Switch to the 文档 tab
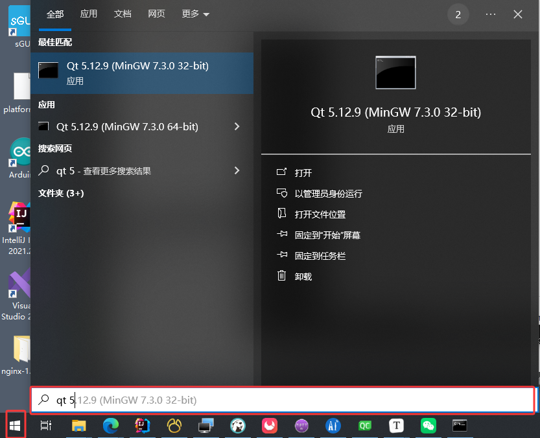Image resolution: width=540 pixels, height=438 pixels. pyautogui.click(x=123, y=14)
